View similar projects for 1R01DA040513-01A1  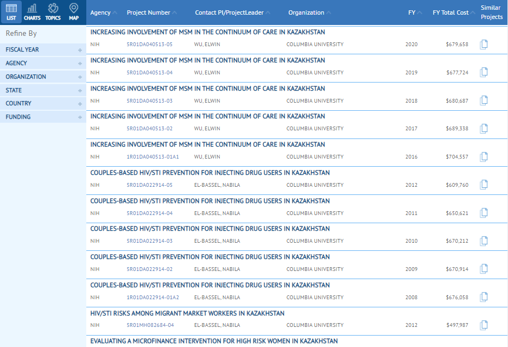click(484, 157)
